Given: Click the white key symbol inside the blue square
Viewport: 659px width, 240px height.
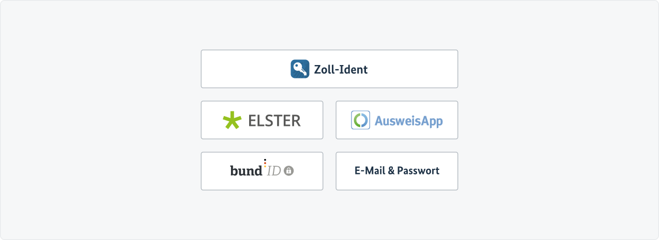Looking at the screenshot, I should [x=299, y=68].
